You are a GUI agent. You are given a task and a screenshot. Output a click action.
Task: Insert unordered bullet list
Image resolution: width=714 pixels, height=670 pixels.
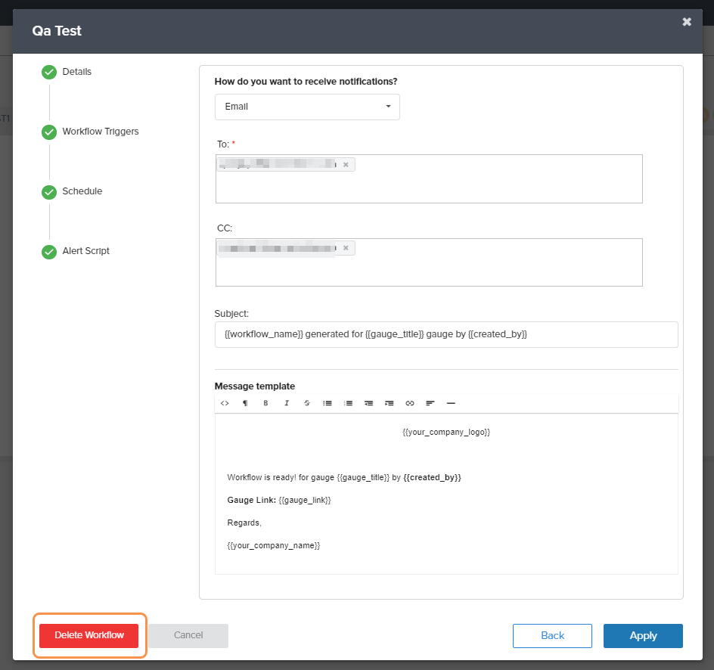click(328, 403)
